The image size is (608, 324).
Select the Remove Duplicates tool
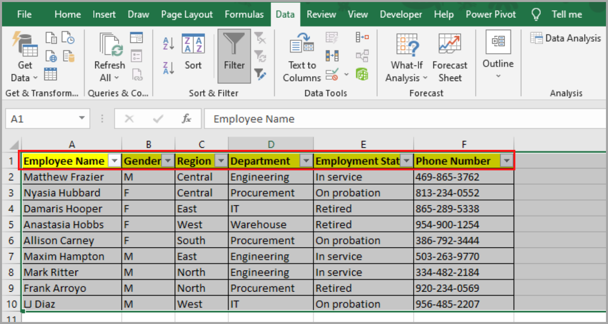pos(332,55)
